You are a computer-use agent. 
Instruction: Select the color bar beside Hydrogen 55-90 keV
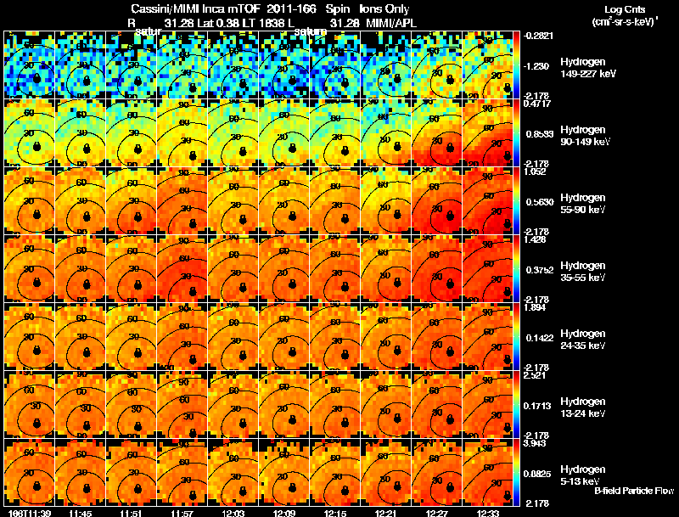click(x=516, y=201)
